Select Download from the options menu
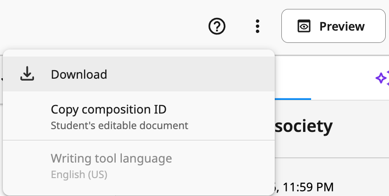This screenshot has width=389, height=196. 139,74
